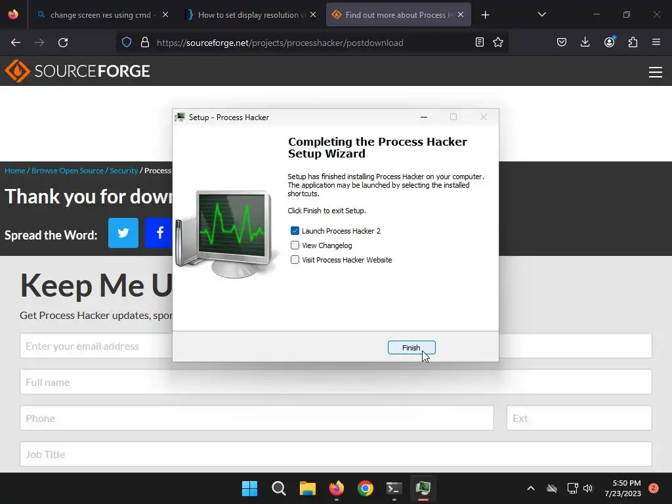Open the taskbar clock and date
This screenshot has width=672, height=504.
click(623, 488)
